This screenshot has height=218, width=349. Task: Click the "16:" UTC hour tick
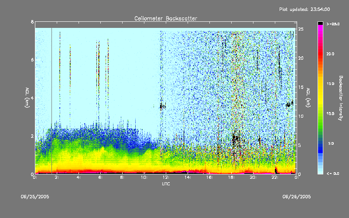210,177
